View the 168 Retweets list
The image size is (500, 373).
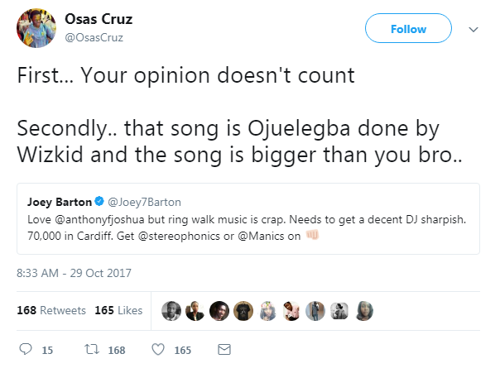pyautogui.click(x=51, y=310)
